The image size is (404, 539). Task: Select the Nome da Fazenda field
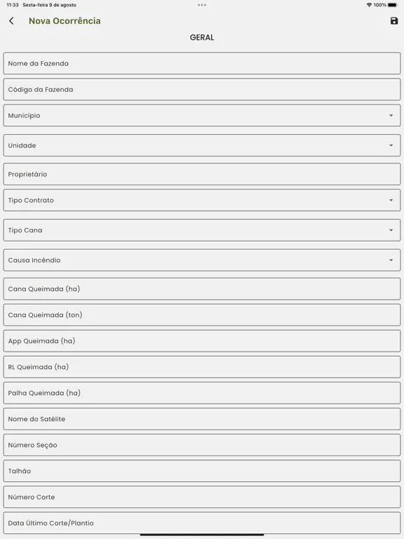click(x=202, y=63)
